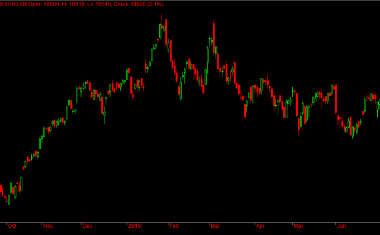Click the Dec label on time axis
Screen dimensions: 380x235
(x=87, y=226)
